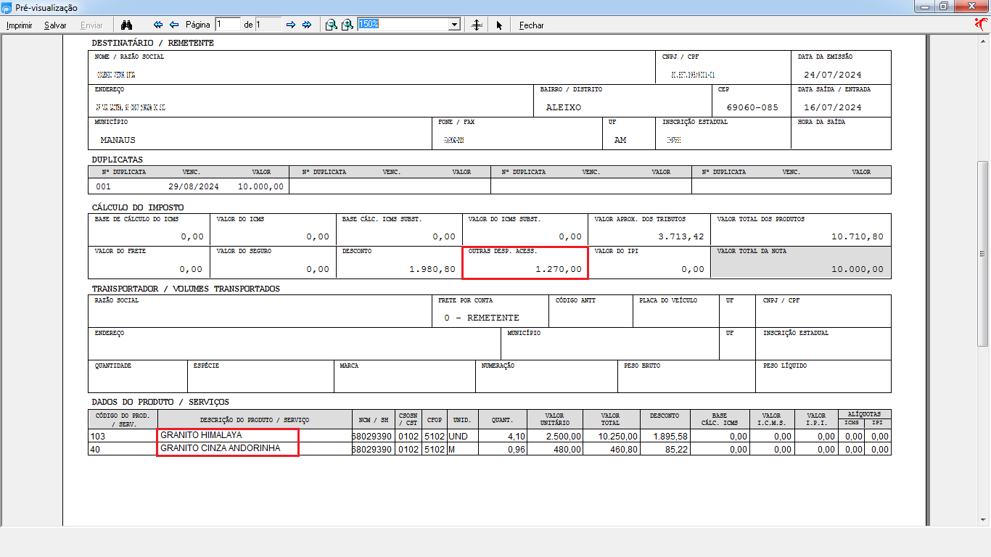Click emission date 24/07/2024
The image size is (991, 557).
[x=833, y=75]
